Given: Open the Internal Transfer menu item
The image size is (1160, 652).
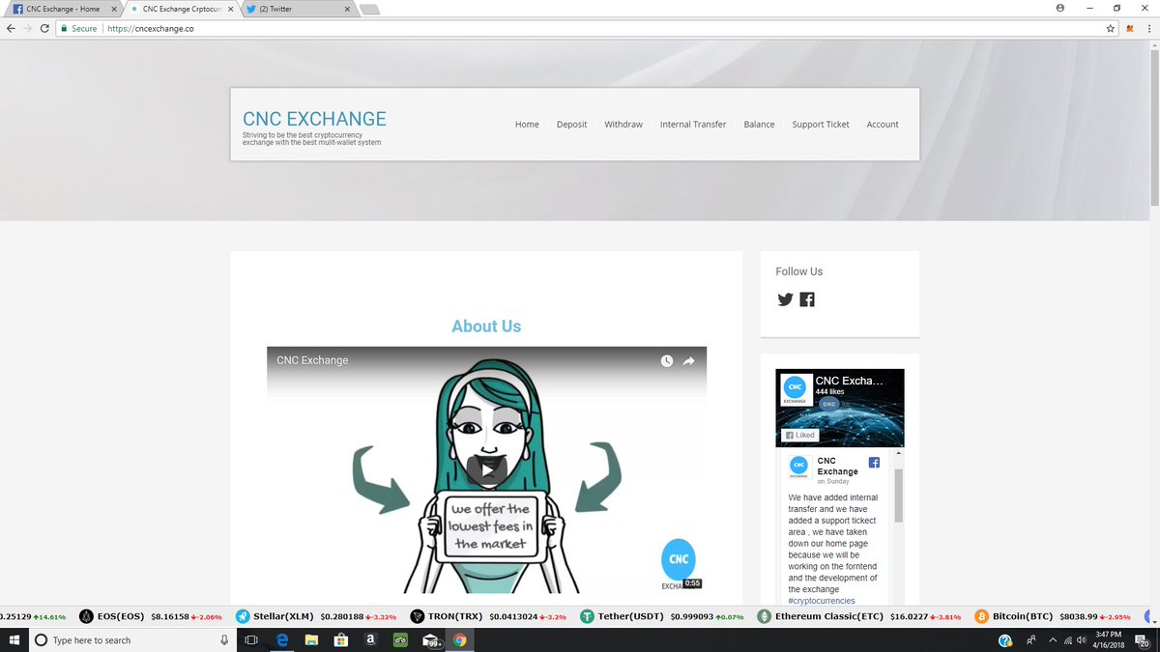Looking at the screenshot, I should click(693, 125).
